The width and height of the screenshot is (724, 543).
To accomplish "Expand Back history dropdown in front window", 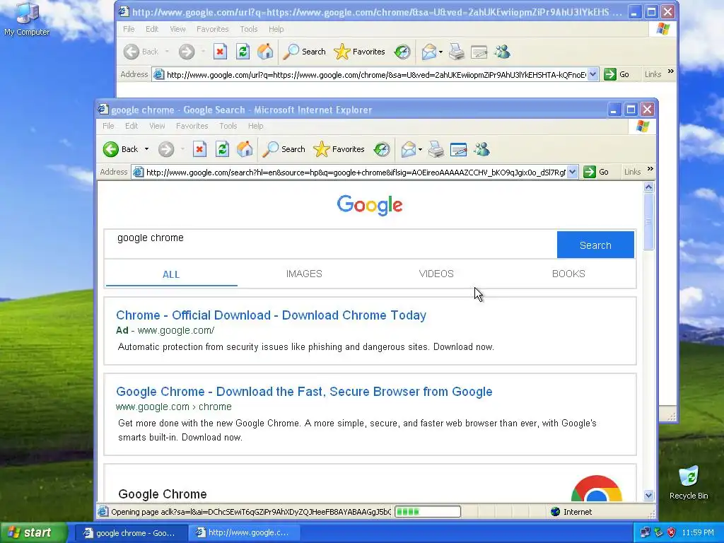I will 146,149.
